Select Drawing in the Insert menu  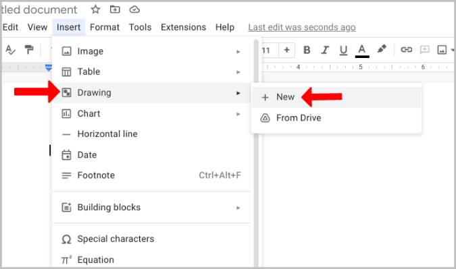coord(151,93)
